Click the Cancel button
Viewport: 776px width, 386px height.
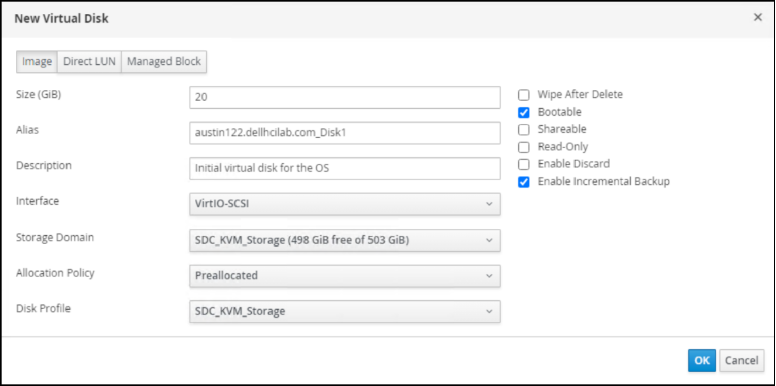pos(741,360)
